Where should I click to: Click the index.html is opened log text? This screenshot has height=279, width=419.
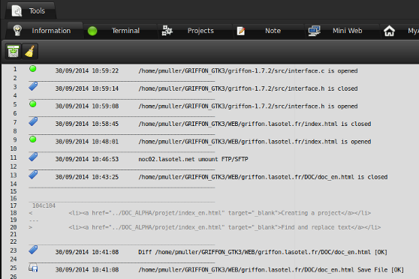[255, 142]
